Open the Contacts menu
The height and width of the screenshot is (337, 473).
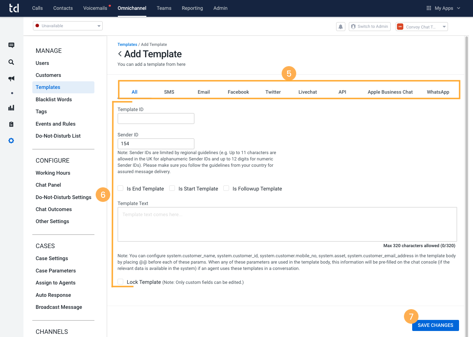point(63,8)
